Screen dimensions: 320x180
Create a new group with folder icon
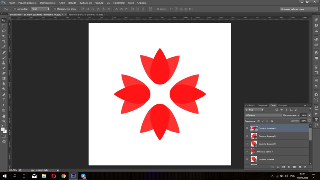[294, 167]
